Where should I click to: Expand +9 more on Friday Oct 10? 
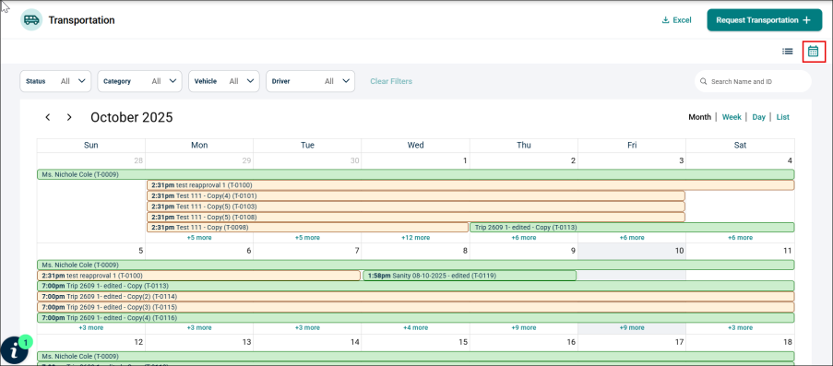click(x=632, y=328)
